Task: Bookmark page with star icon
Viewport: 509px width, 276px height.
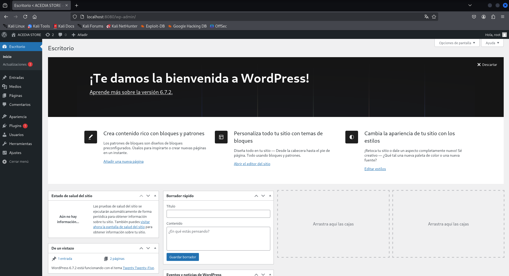Action: (434, 17)
